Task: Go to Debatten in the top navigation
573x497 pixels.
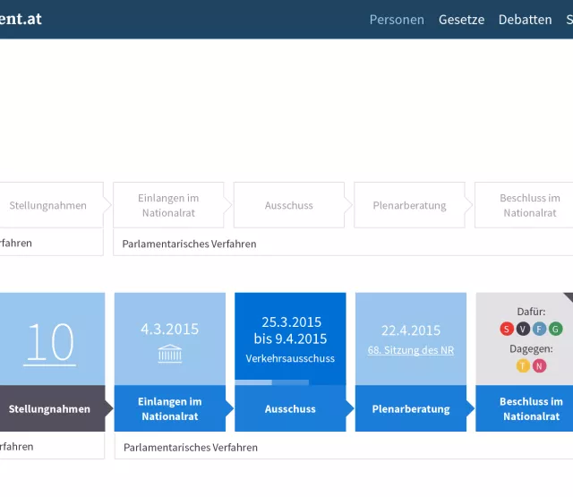Action: 525,19
